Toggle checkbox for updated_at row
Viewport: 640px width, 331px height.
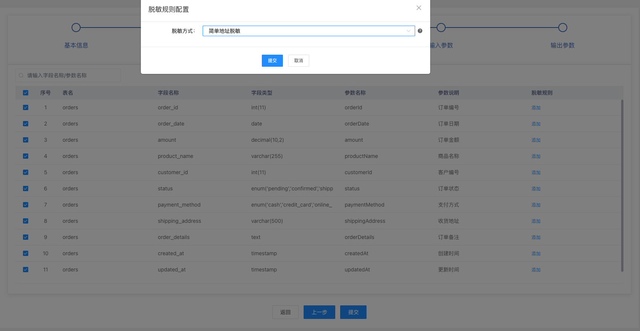coord(26,270)
